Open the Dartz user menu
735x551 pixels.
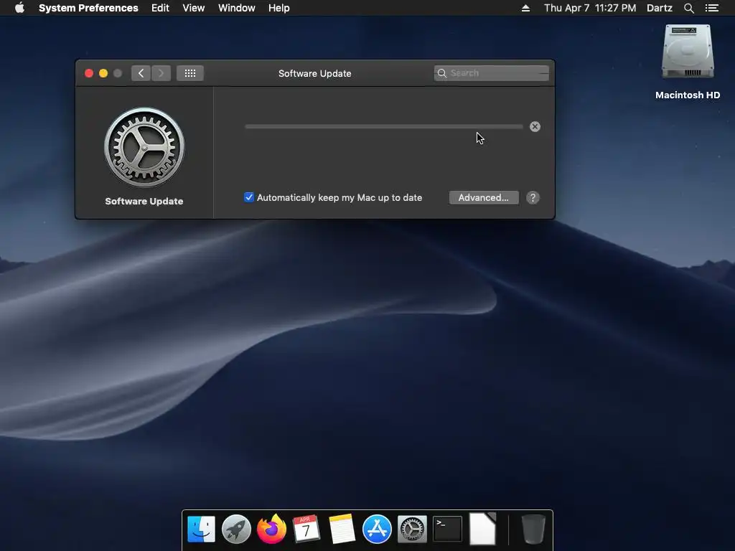tap(659, 8)
